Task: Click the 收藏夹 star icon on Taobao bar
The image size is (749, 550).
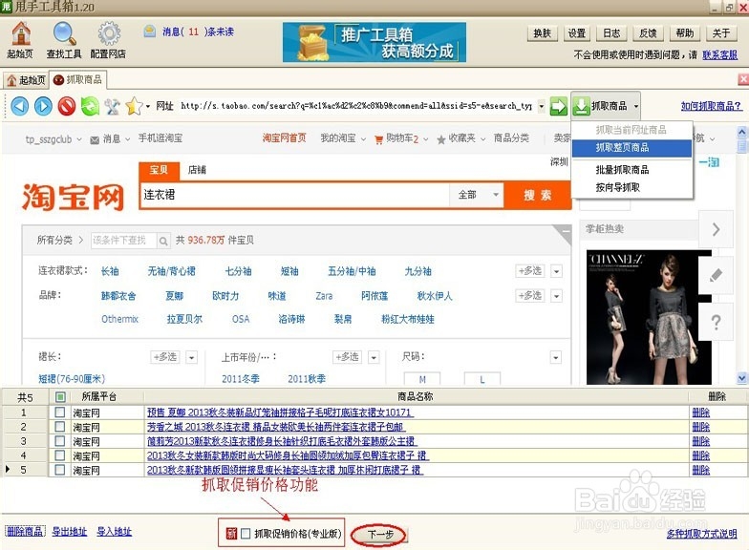Action: pos(441,139)
